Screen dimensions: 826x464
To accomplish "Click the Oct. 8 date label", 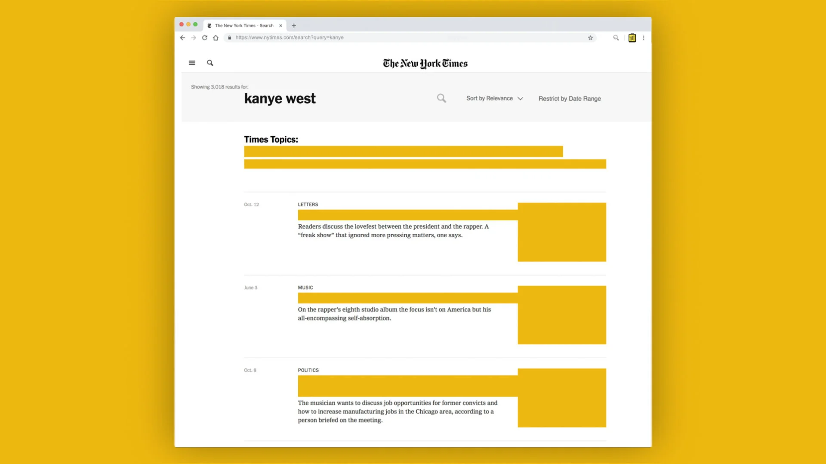I will pyautogui.click(x=250, y=370).
